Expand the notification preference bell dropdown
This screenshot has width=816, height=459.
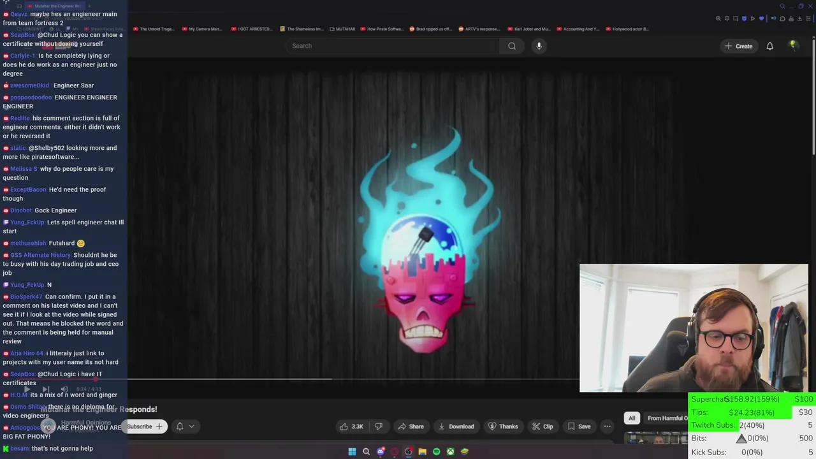186,426
